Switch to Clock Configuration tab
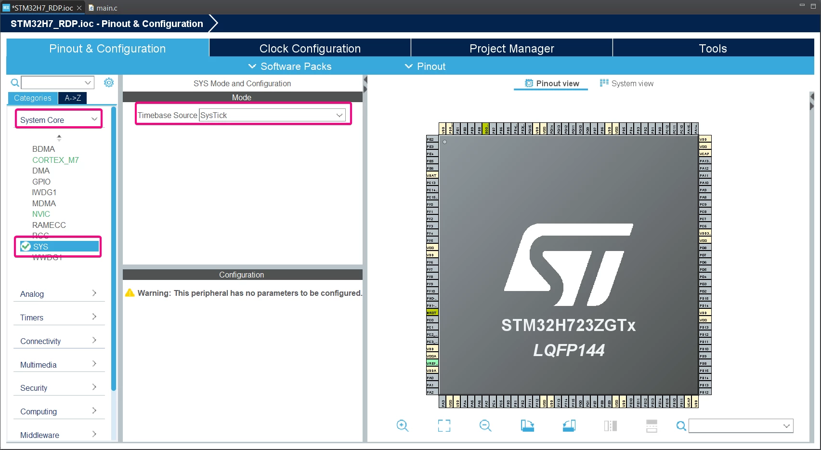 (x=310, y=48)
